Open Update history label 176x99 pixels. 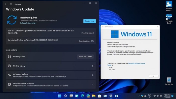(19, 66)
